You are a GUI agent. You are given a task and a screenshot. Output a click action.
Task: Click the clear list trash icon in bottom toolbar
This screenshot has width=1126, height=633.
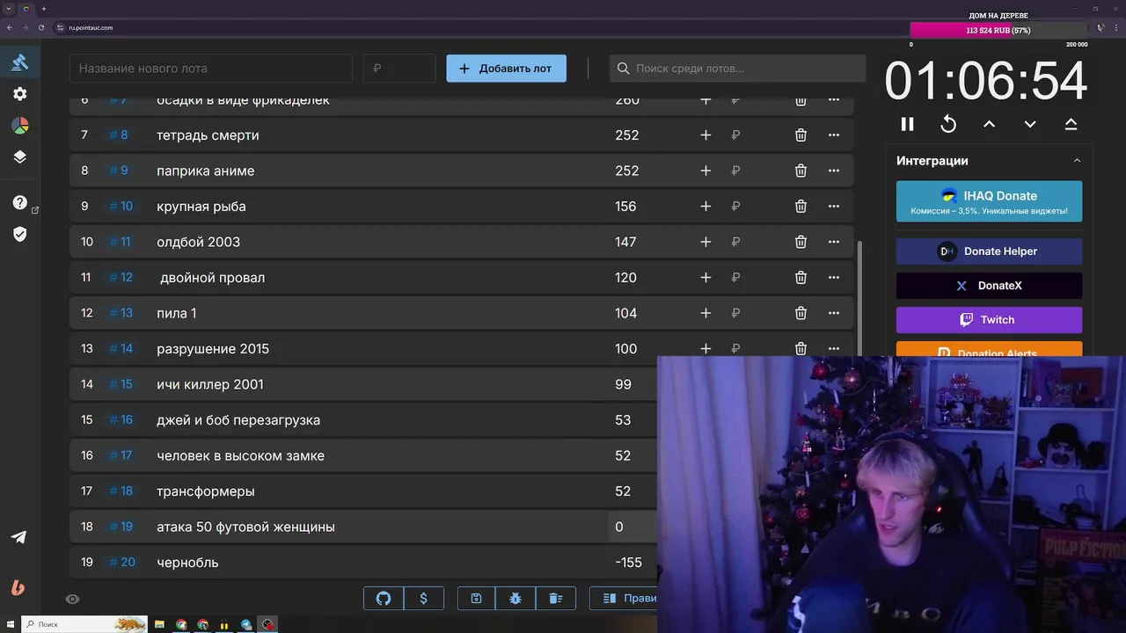(556, 599)
